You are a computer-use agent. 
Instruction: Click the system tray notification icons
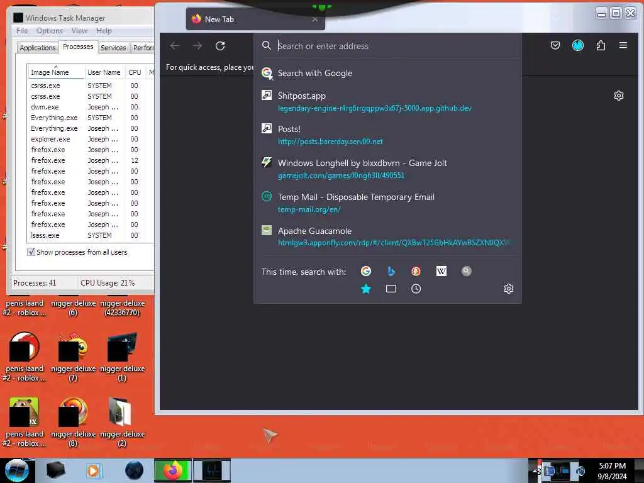(561, 471)
